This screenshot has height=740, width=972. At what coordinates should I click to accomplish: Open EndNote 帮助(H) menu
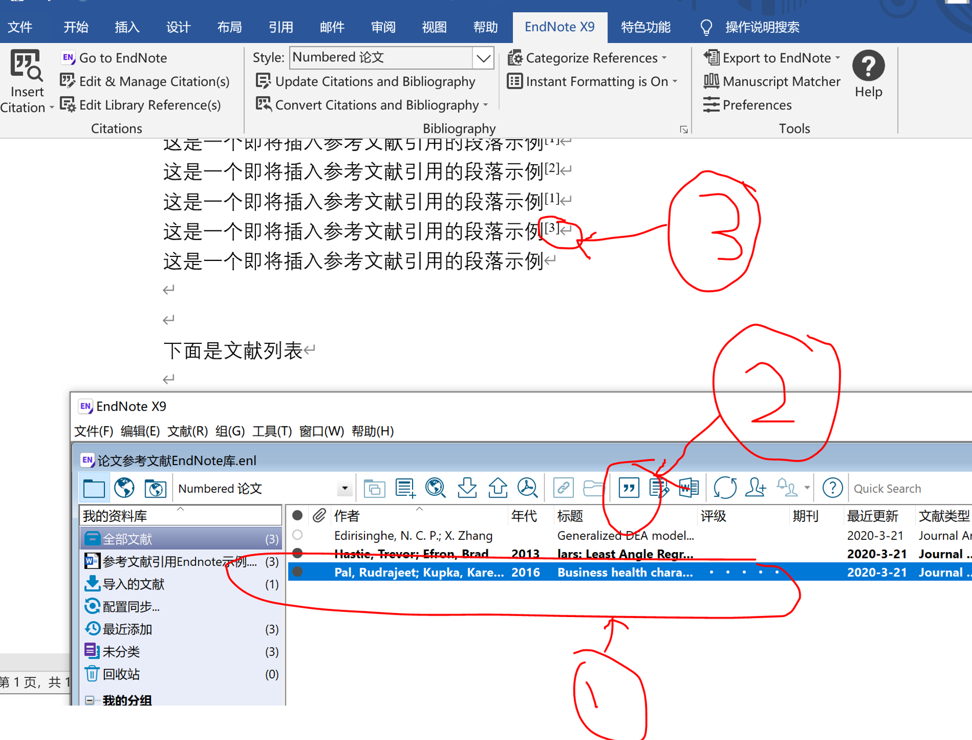[x=373, y=431]
